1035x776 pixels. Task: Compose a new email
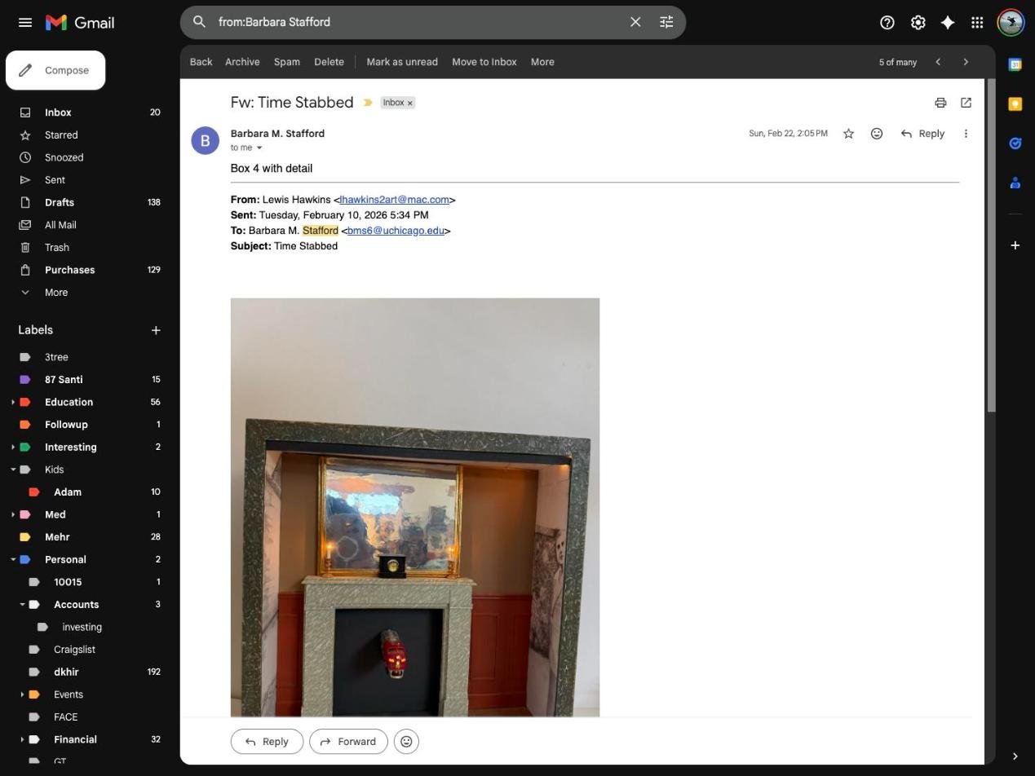55,70
